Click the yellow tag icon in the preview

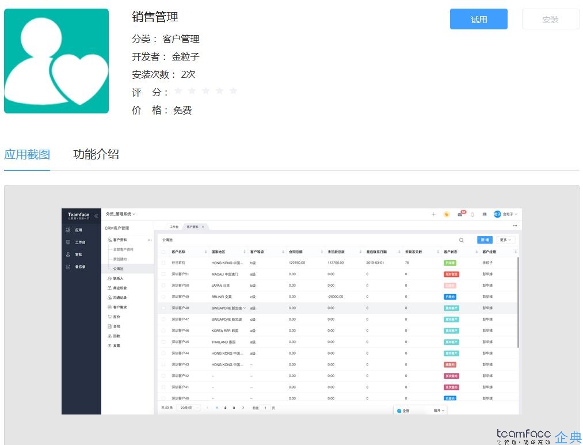447,214
